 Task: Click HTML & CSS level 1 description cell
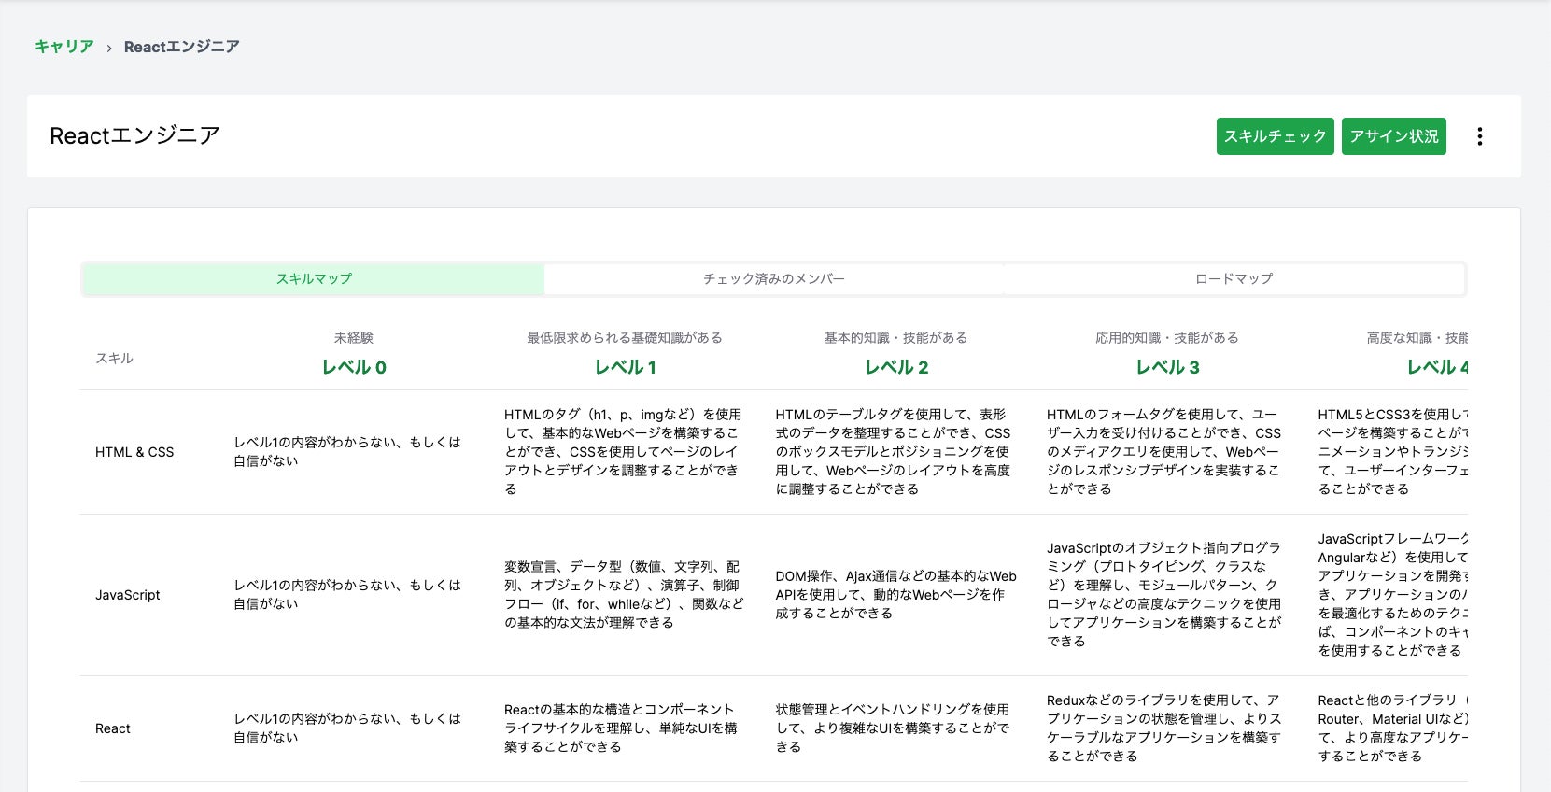click(623, 451)
